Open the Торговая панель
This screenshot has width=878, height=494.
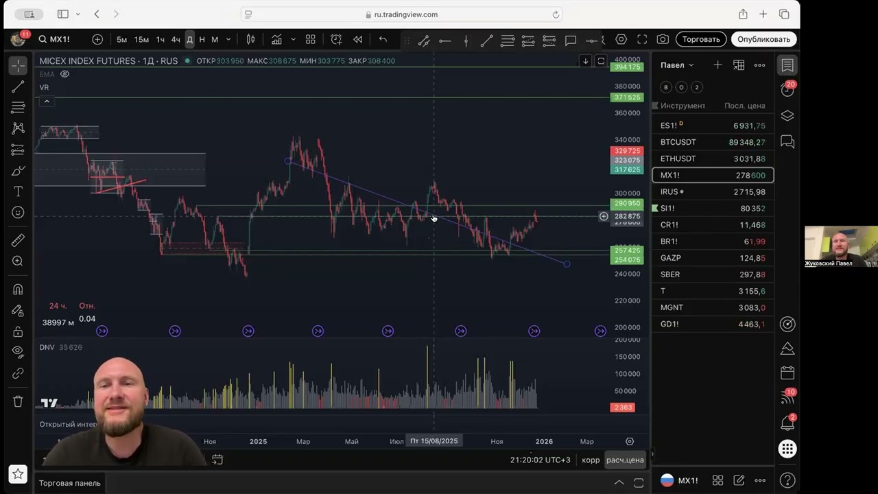(70, 483)
